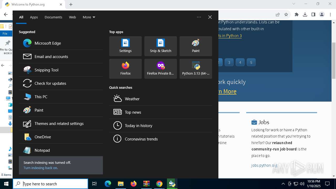The image size is (336, 189).
Task: Toggle Chrome side panel
Action: 313,14
